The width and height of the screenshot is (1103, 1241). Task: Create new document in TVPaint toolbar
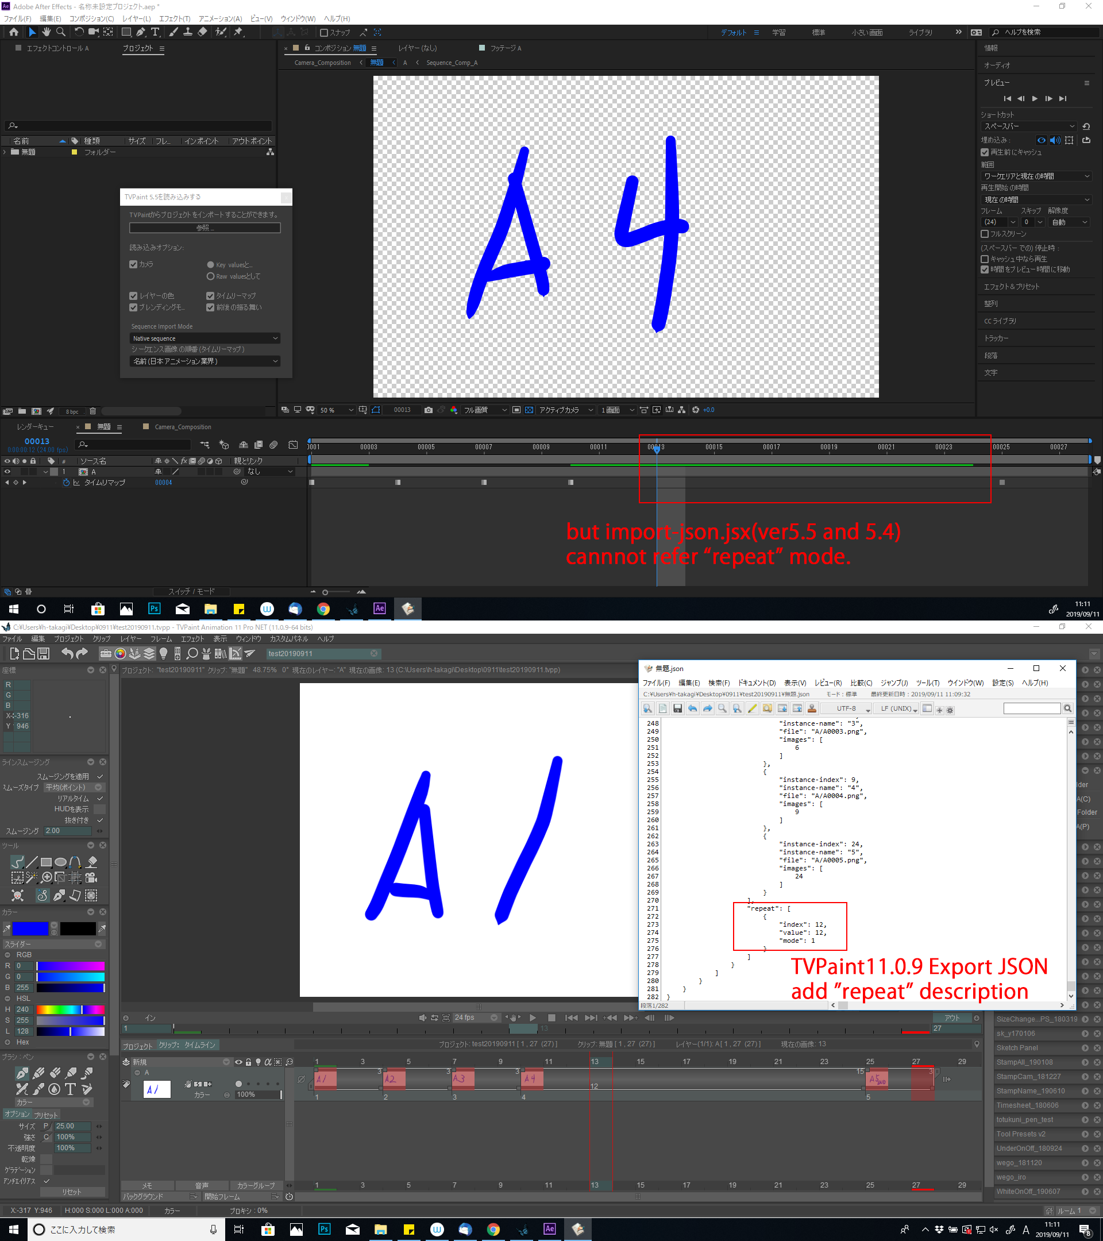14,653
